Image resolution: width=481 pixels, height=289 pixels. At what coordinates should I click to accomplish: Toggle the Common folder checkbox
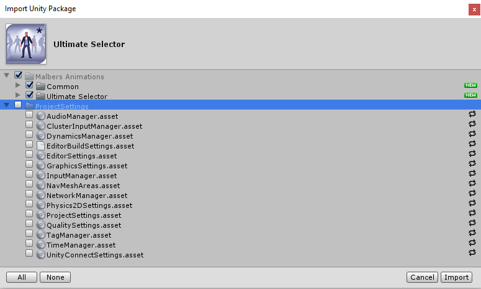pos(29,85)
